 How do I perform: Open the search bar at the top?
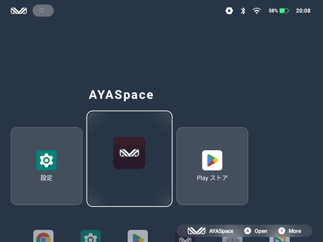[43, 10]
